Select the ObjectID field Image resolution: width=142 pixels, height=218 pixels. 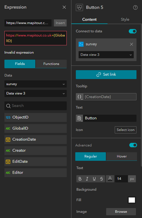[36, 117]
